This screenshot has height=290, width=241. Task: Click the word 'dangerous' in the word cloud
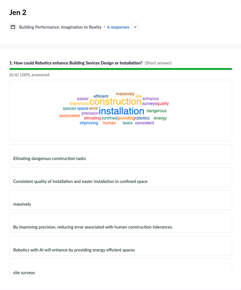[x=156, y=111]
